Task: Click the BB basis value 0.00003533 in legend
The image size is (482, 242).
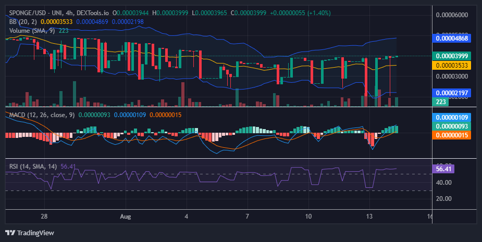Action: tap(57, 22)
